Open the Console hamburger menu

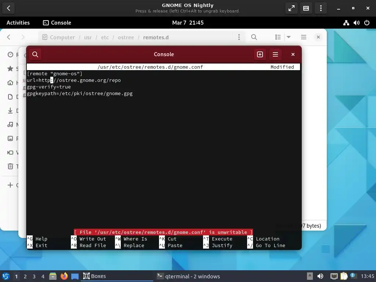[275, 54]
